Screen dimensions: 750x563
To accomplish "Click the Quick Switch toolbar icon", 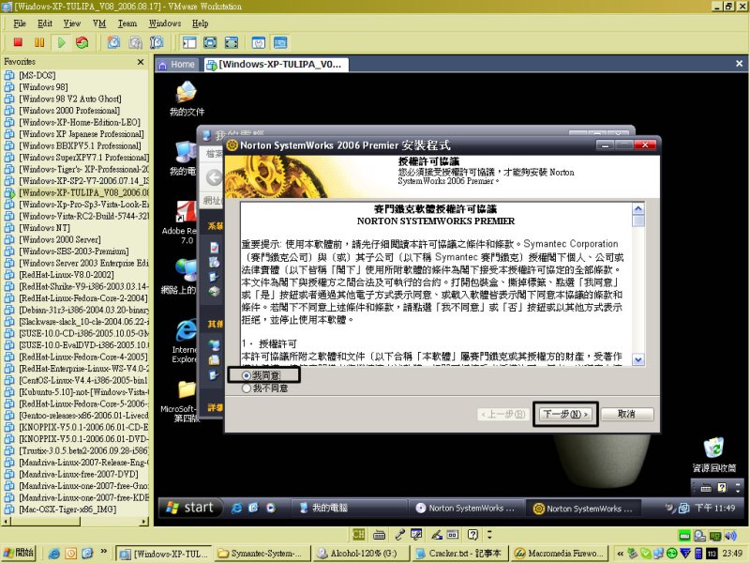I will [x=231, y=42].
